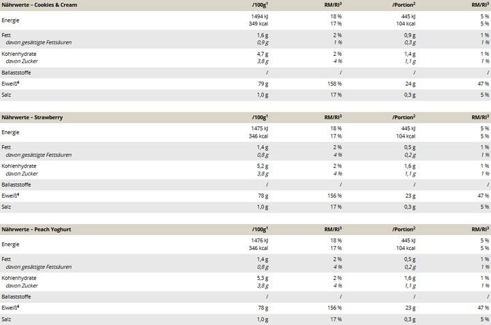This screenshot has width=491, height=325.
Task: Click the Eiweiß row label in Cookies & Cream table
Action: (x=10, y=84)
